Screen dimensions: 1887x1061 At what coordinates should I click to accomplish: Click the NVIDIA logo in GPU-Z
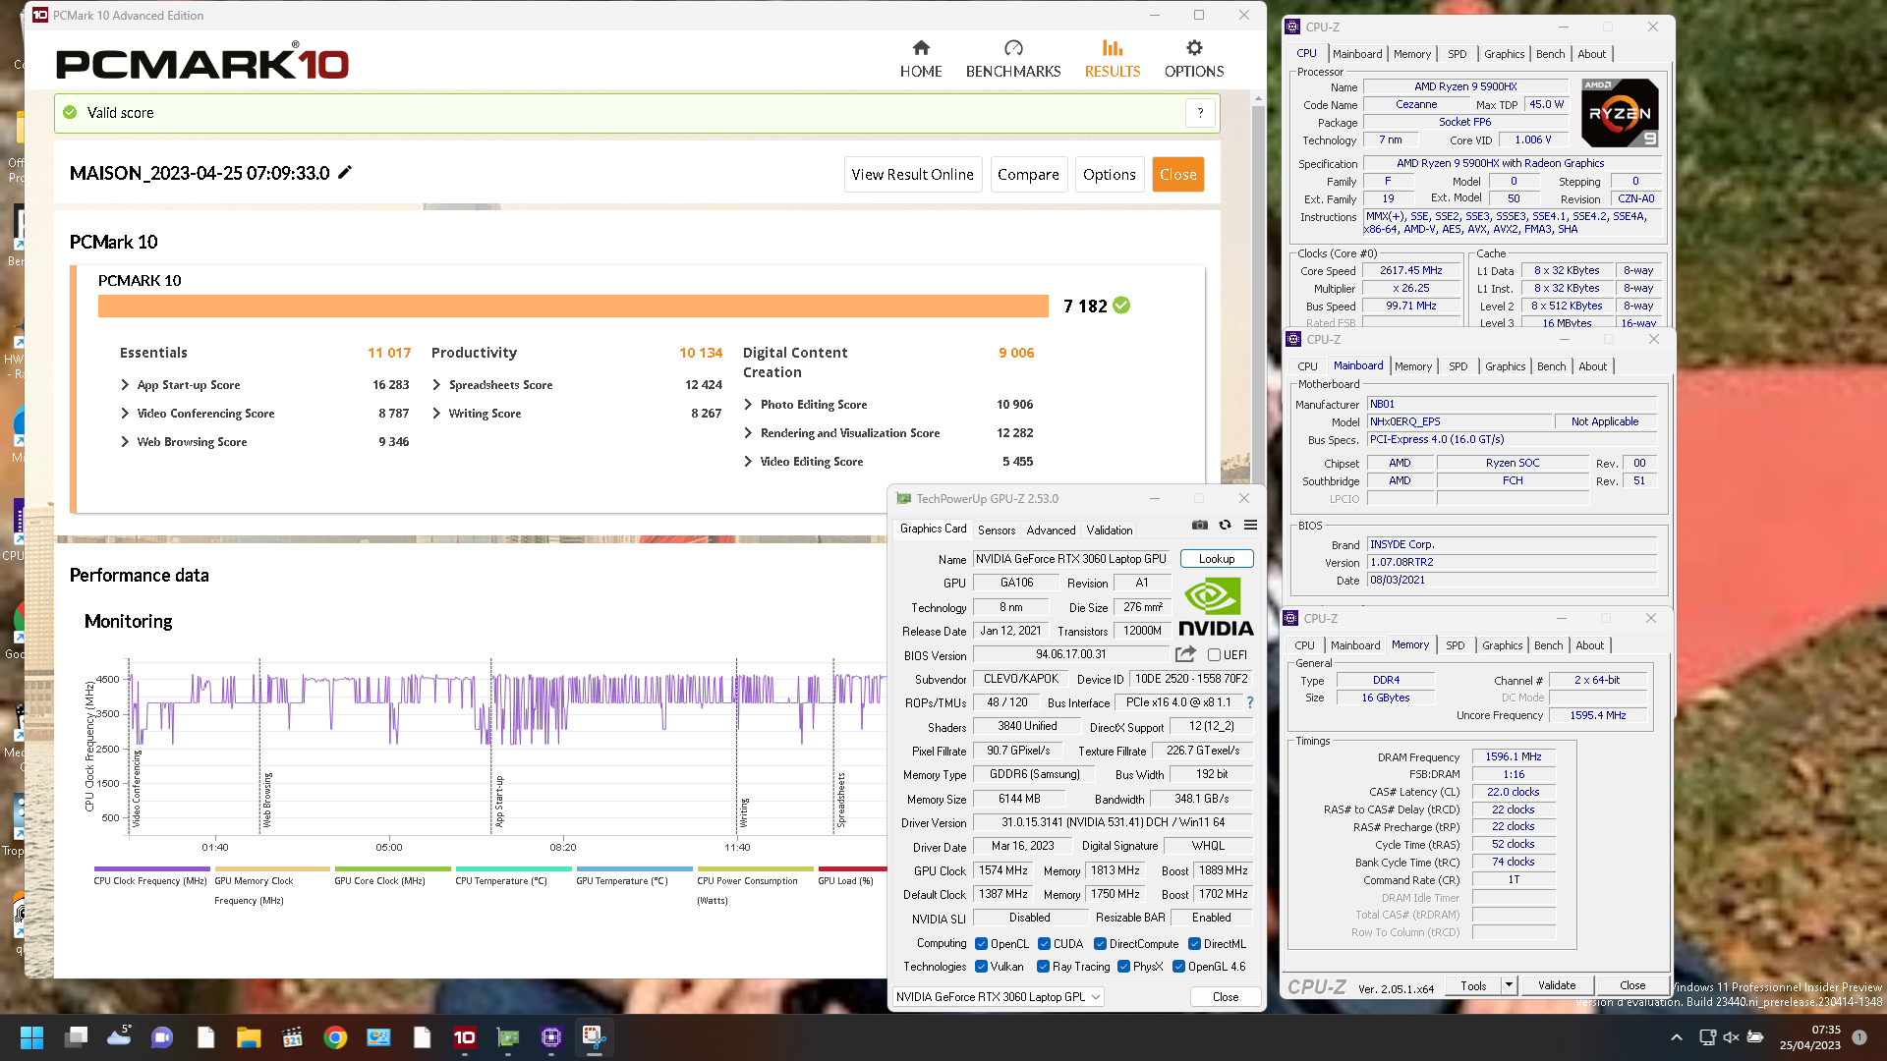point(1216,606)
